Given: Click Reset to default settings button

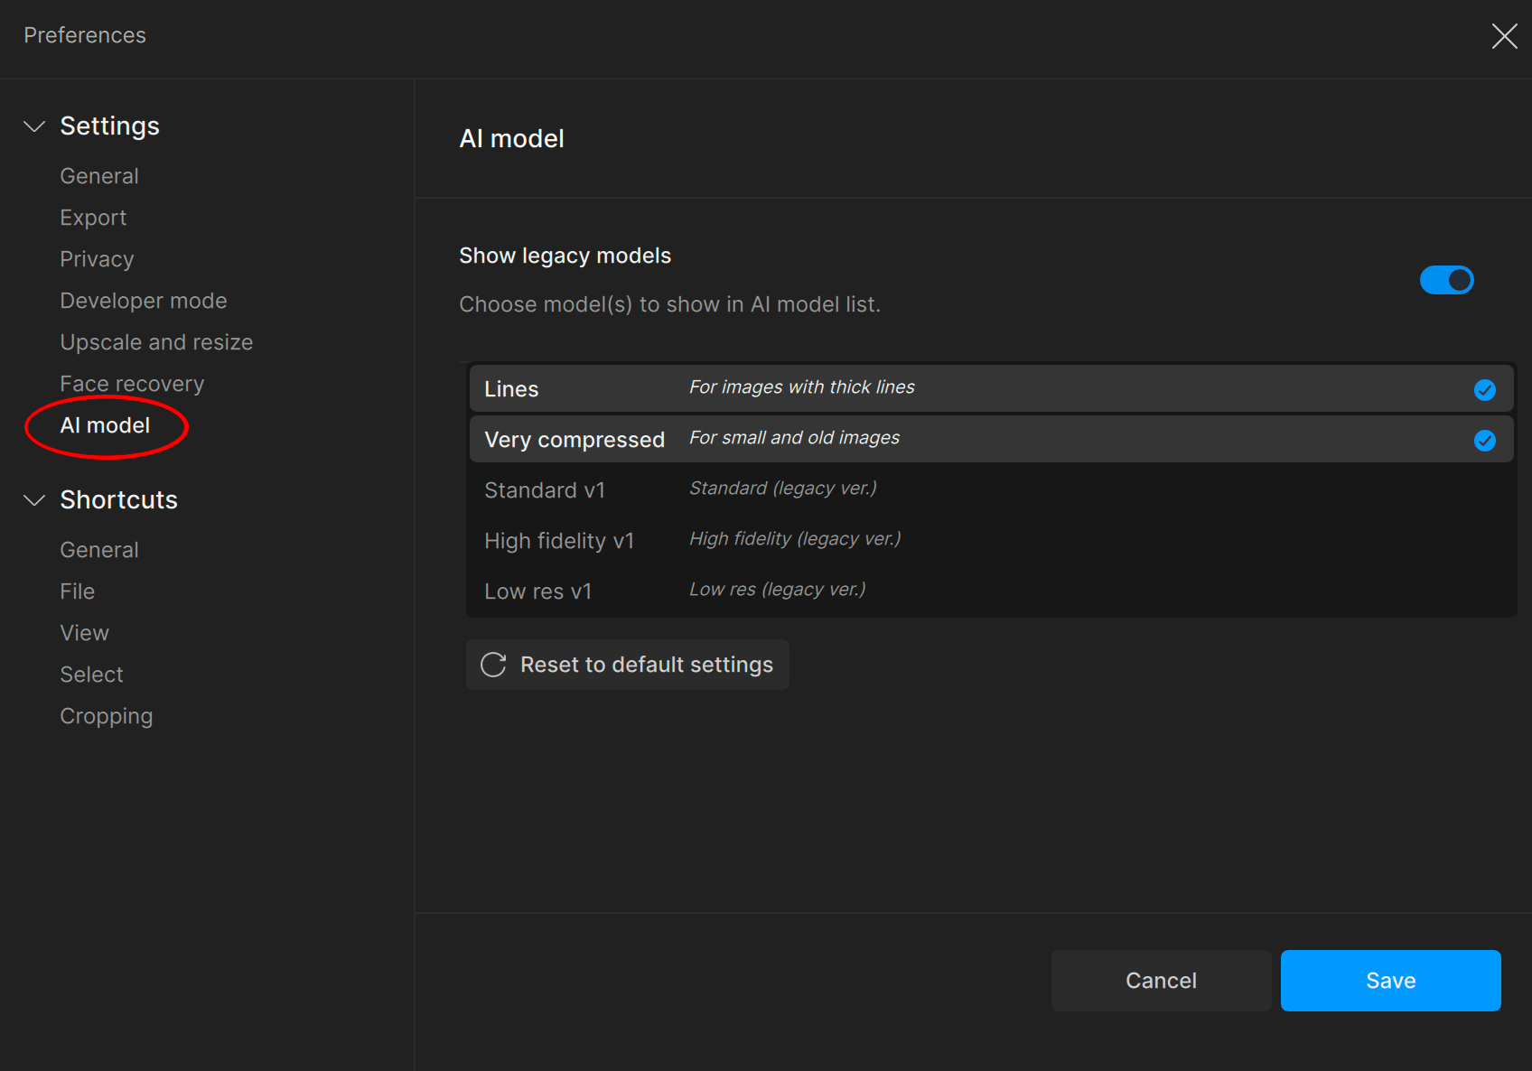Looking at the screenshot, I should (x=628, y=665).
